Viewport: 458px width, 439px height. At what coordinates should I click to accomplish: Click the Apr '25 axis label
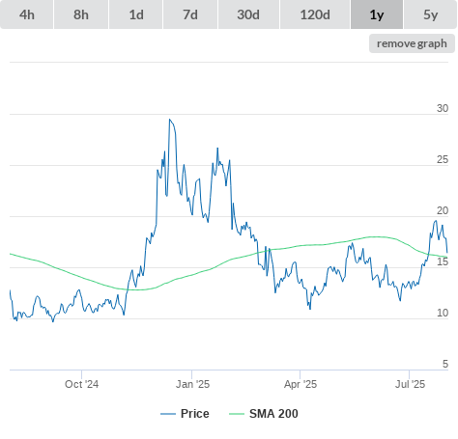click(x=301, y=384)
